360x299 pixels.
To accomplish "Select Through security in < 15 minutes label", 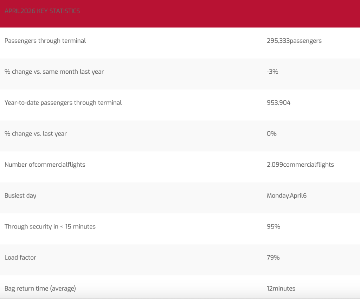I will coord(50,226).
